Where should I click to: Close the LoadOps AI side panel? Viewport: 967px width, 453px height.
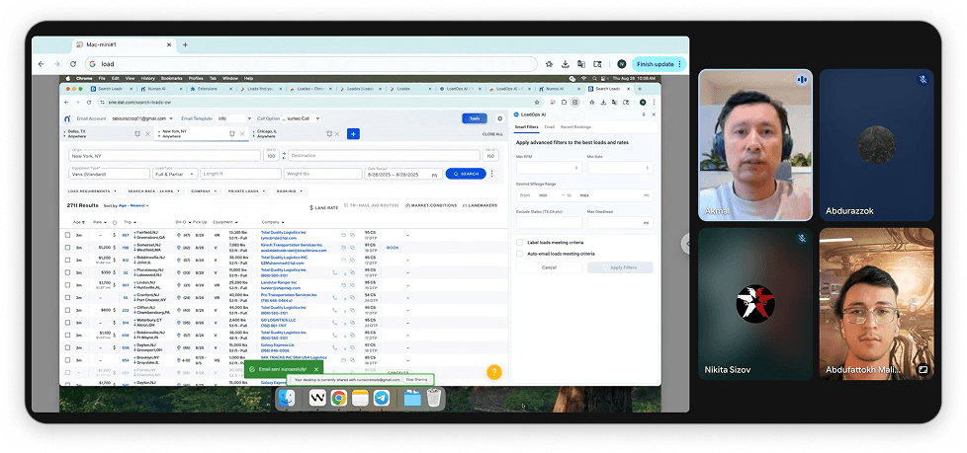coord(654,114)
